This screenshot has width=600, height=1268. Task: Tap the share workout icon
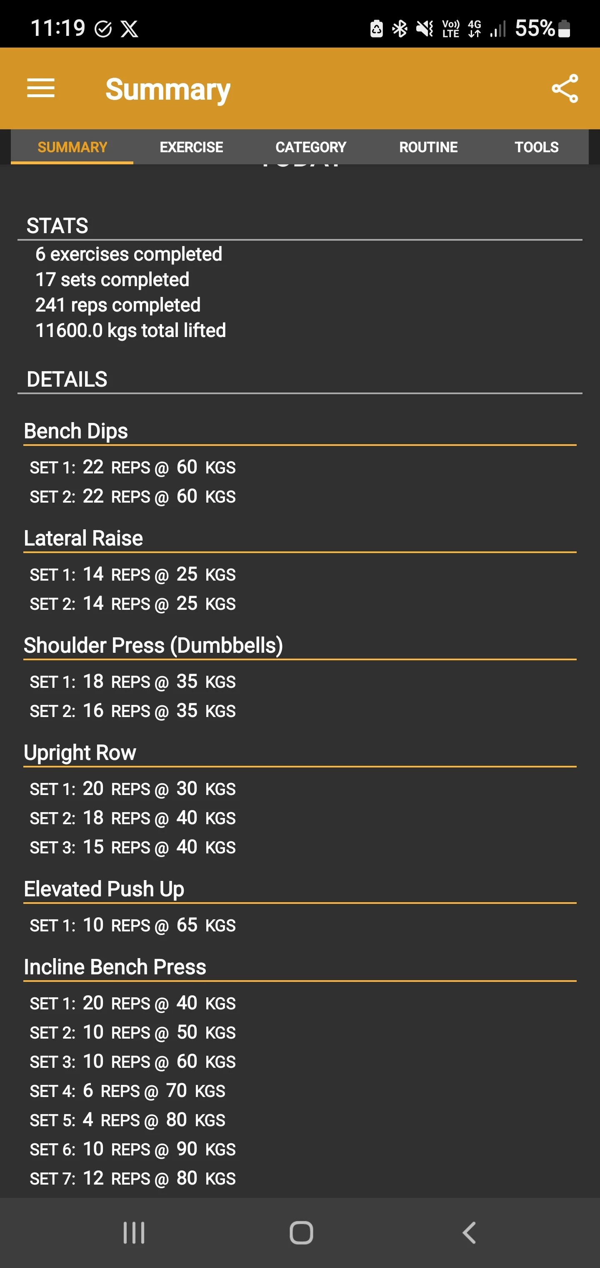[565, 88]
